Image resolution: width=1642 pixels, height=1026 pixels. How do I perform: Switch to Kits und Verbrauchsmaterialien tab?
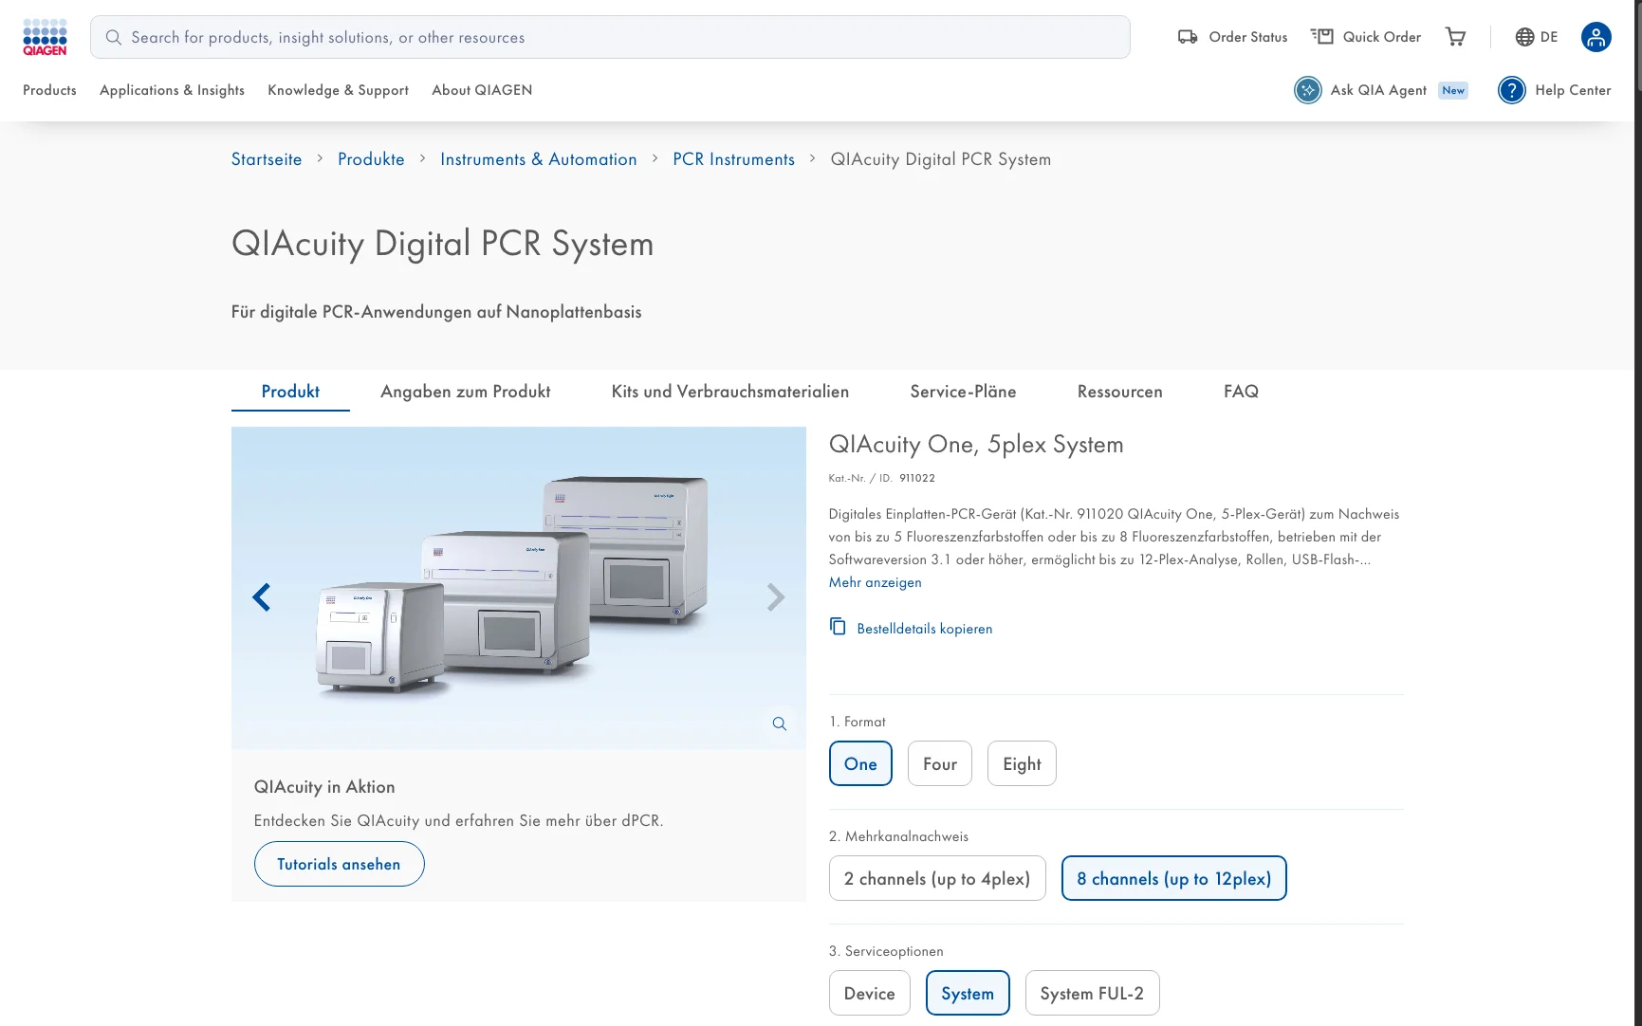click(730, 392)
